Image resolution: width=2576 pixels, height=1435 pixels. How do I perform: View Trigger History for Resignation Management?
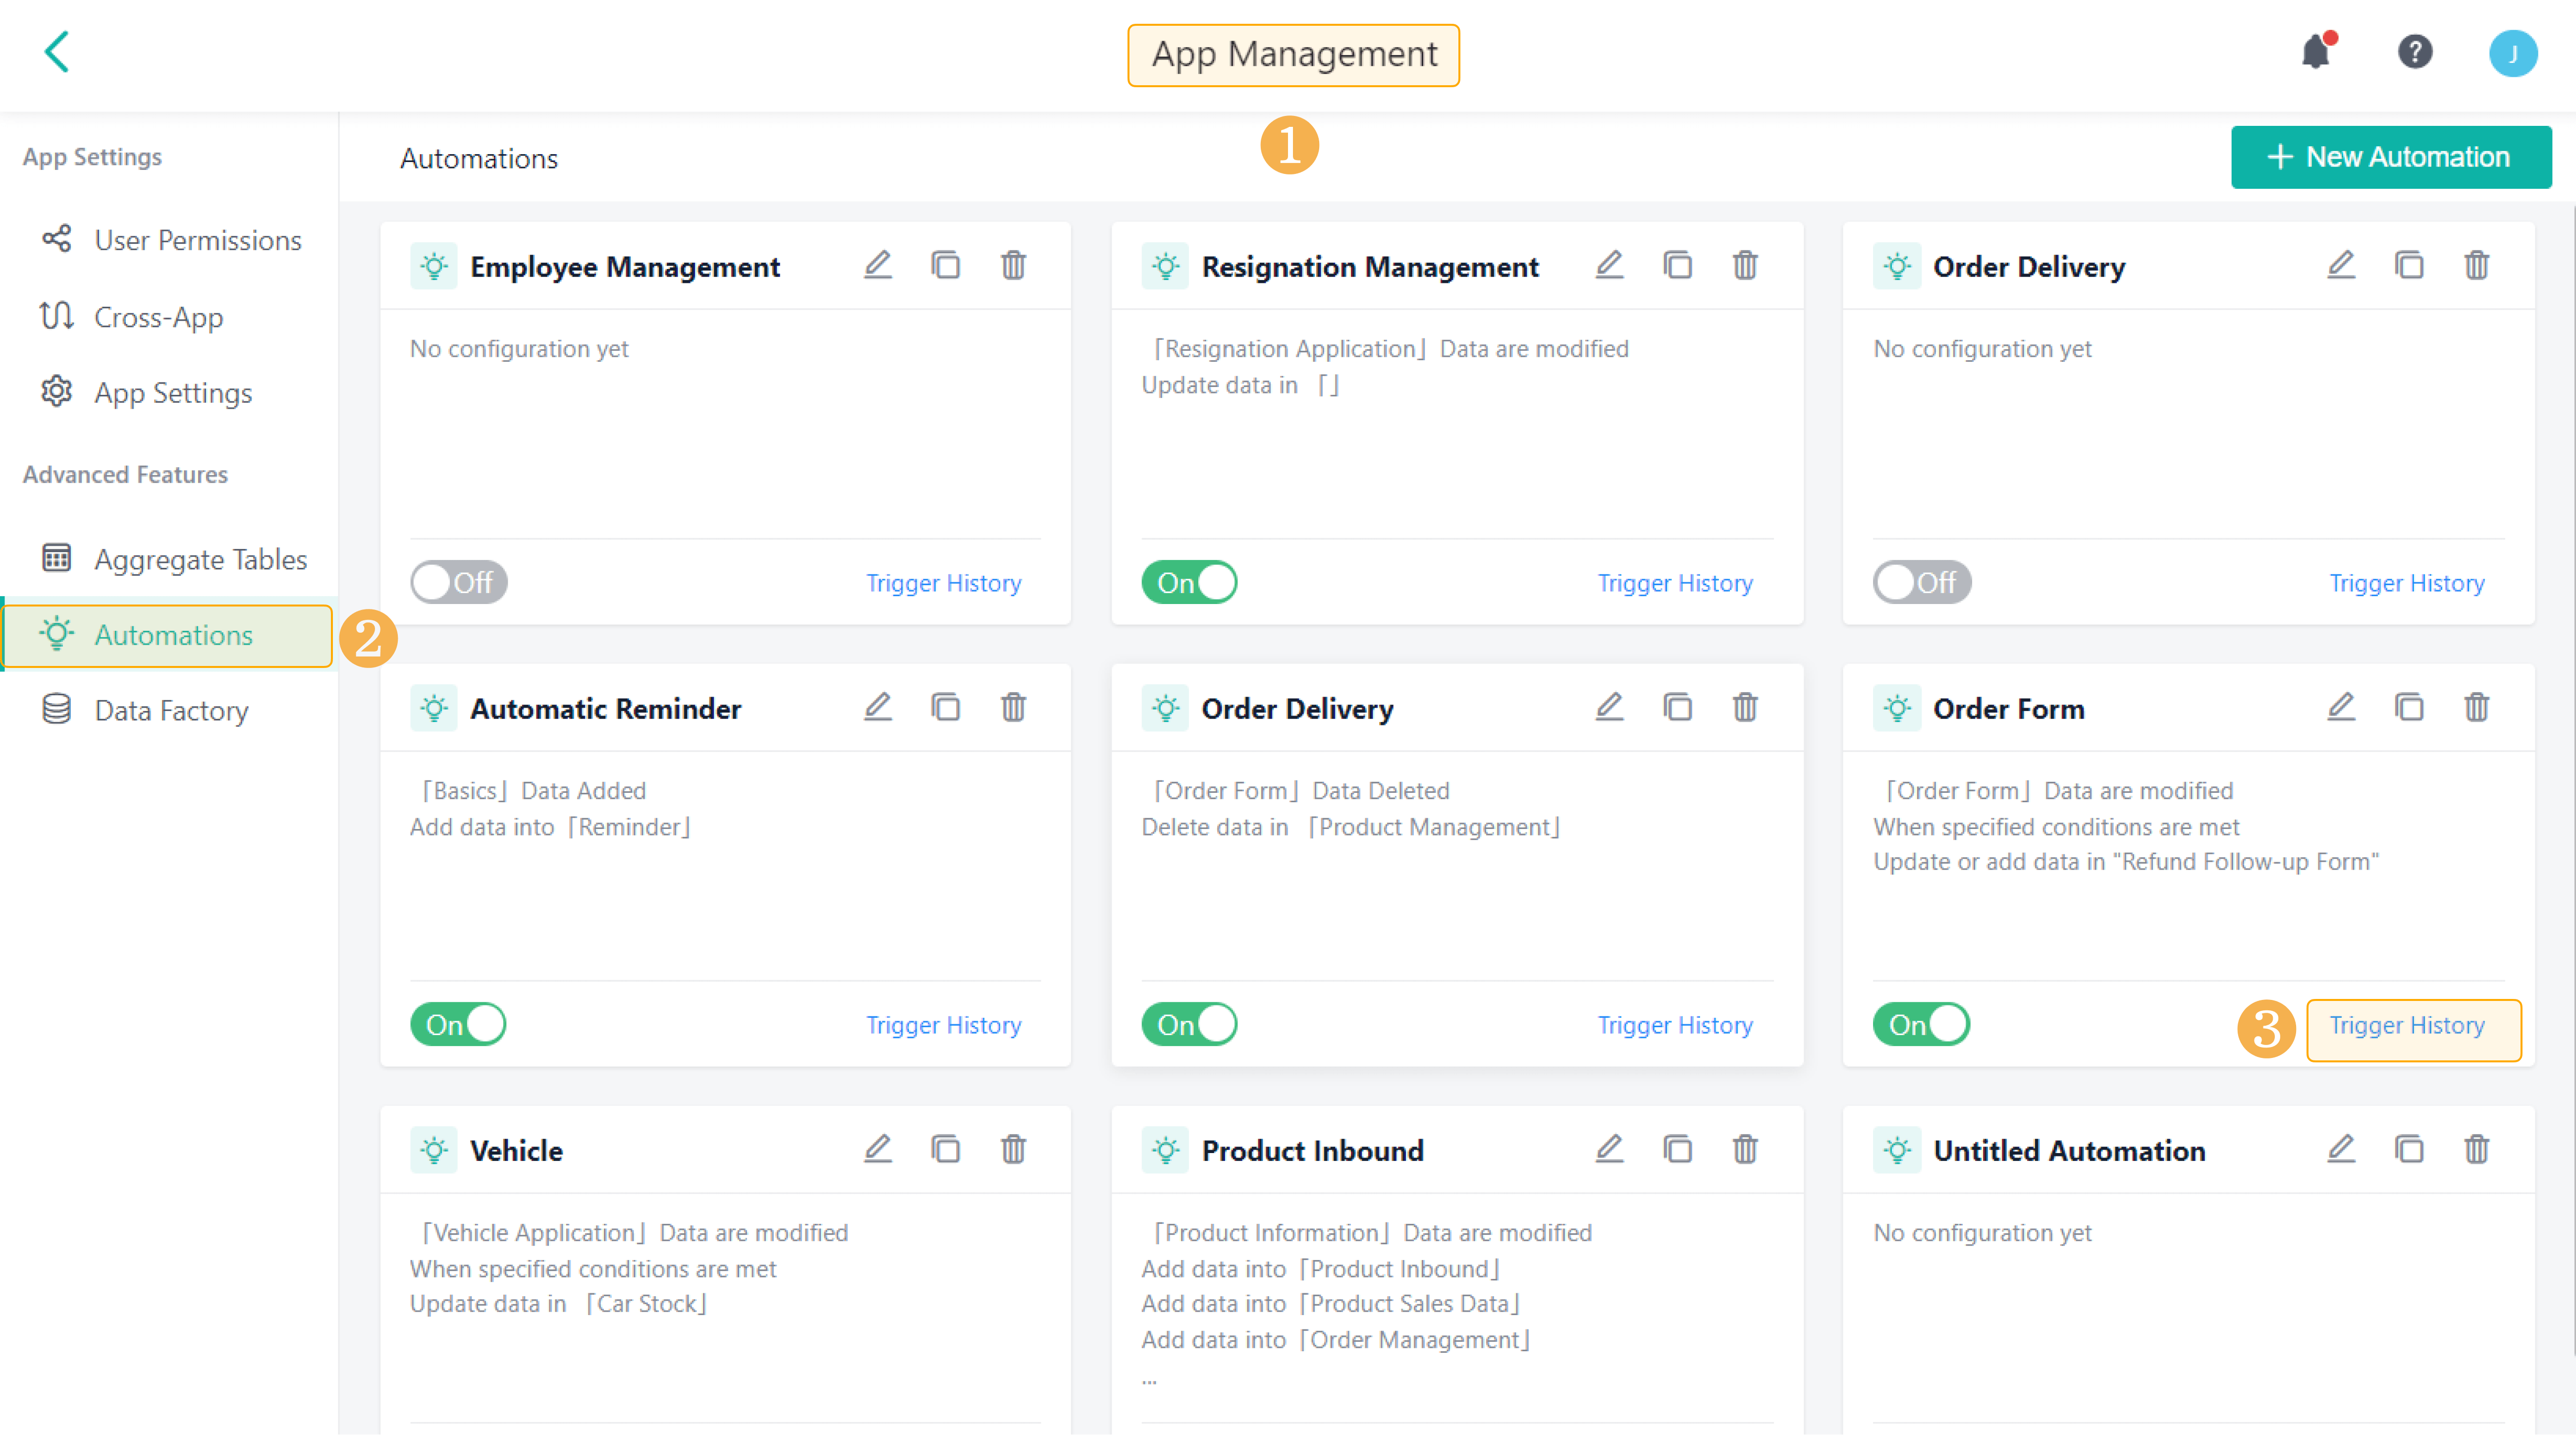click(x=1675, y=583)
